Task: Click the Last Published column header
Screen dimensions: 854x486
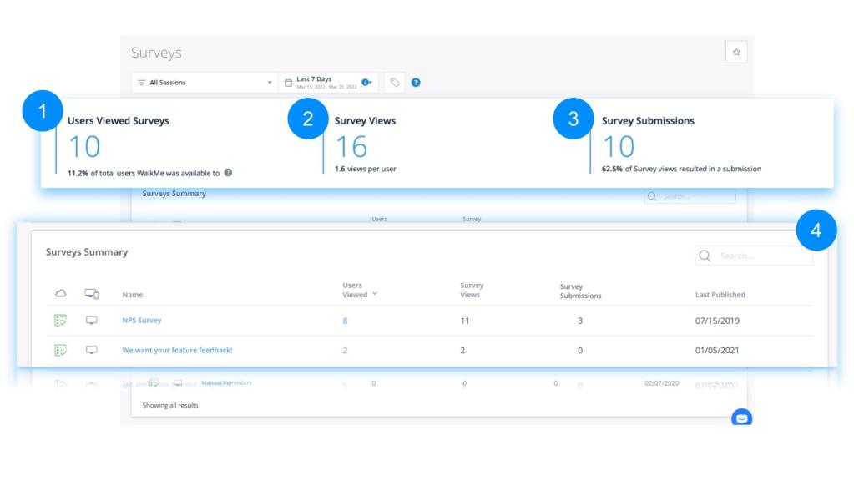Action: coord(720,295)
